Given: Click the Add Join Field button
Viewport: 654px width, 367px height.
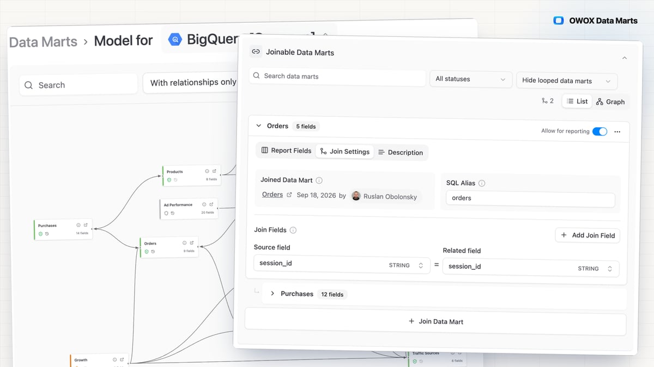Looking at the screenshot, I should (588, 235).
